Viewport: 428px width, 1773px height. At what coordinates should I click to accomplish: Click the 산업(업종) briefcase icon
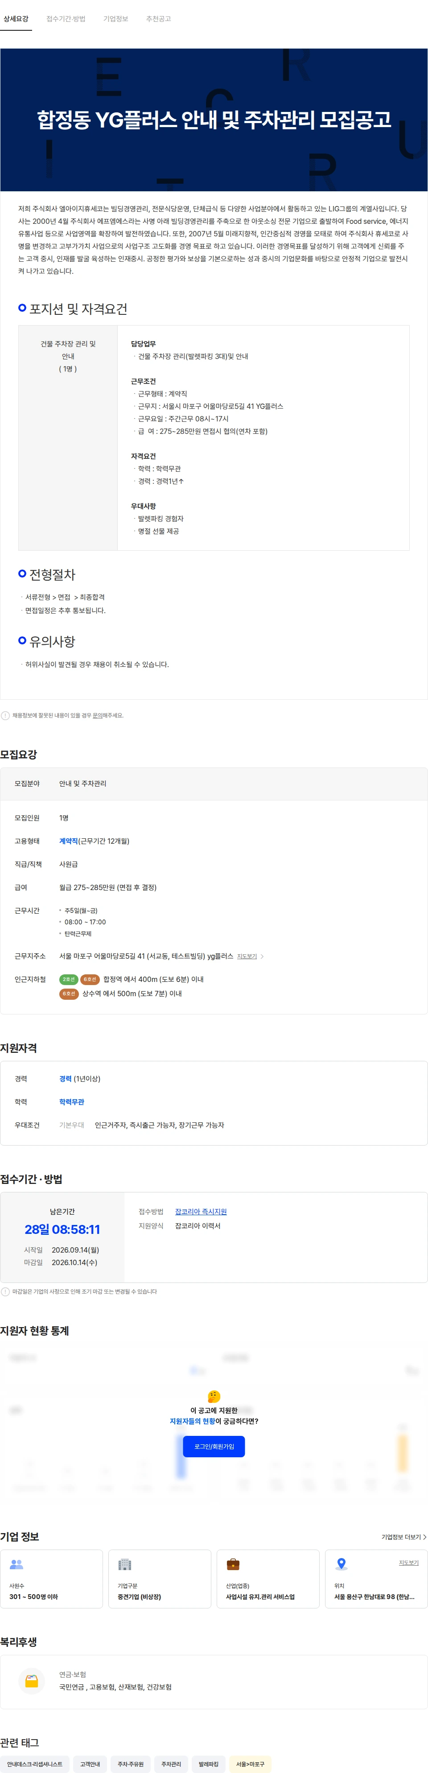click(x=233, y=1564)
